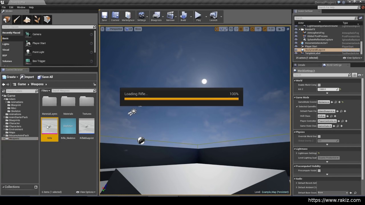Select the Paint mode brush icon
This screenshot has width=365, height=205.
pyautogui.click(x=17, y=19)
